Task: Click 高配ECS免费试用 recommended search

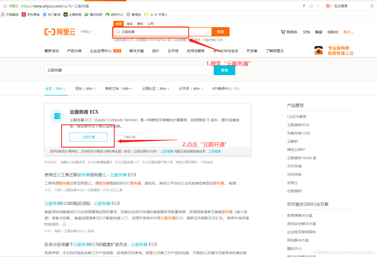Action: 73,162
